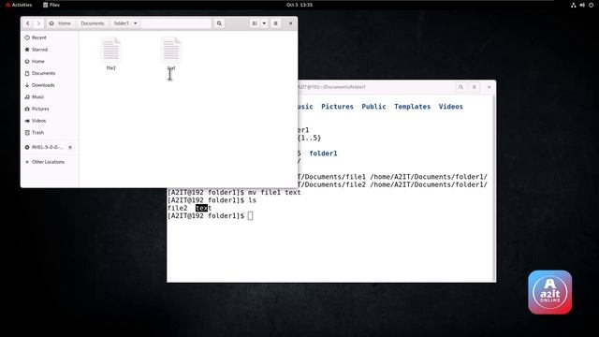
Task: Open Home in path bar
Action: (x=61, y=23)
